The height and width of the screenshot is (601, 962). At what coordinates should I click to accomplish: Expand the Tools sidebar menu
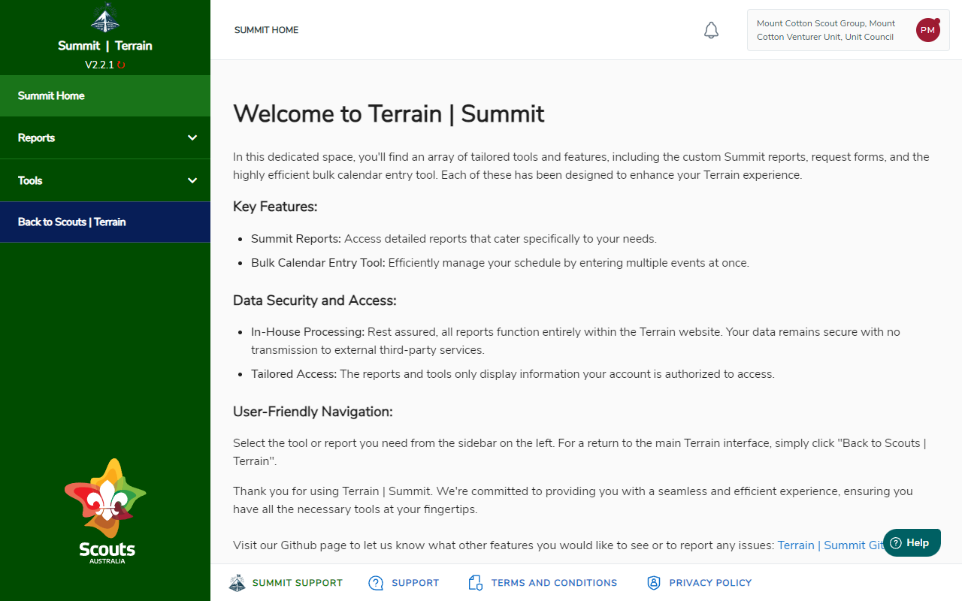pos(105,180)
